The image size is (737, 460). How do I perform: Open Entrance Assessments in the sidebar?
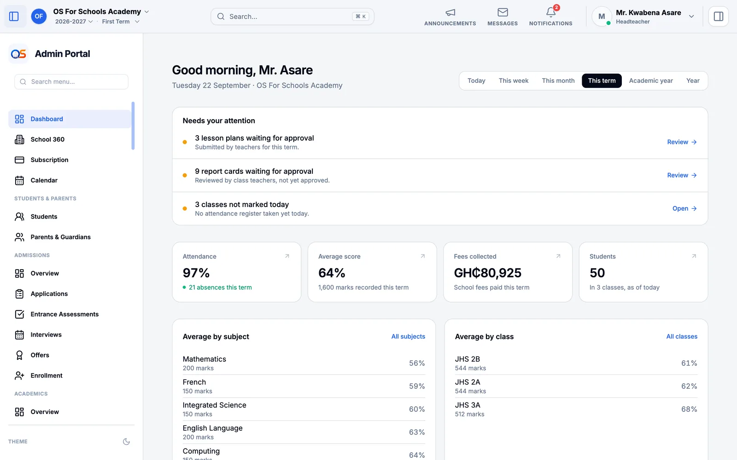click(70, 314)
